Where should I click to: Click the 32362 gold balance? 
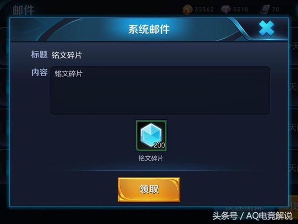tap(204, 9)
